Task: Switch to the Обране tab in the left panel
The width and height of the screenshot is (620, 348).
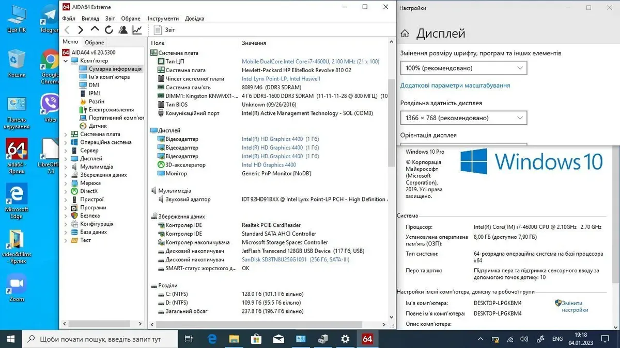Action: pos(94,42)
